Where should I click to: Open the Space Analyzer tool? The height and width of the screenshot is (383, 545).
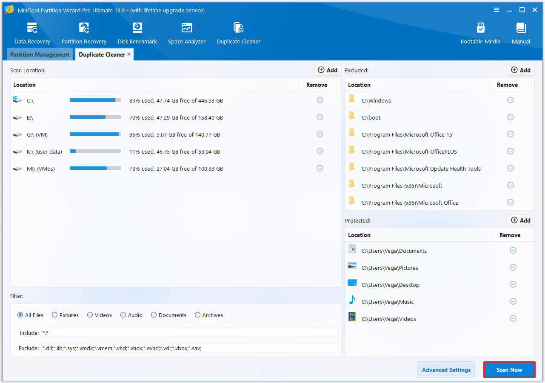click(187, 34)
